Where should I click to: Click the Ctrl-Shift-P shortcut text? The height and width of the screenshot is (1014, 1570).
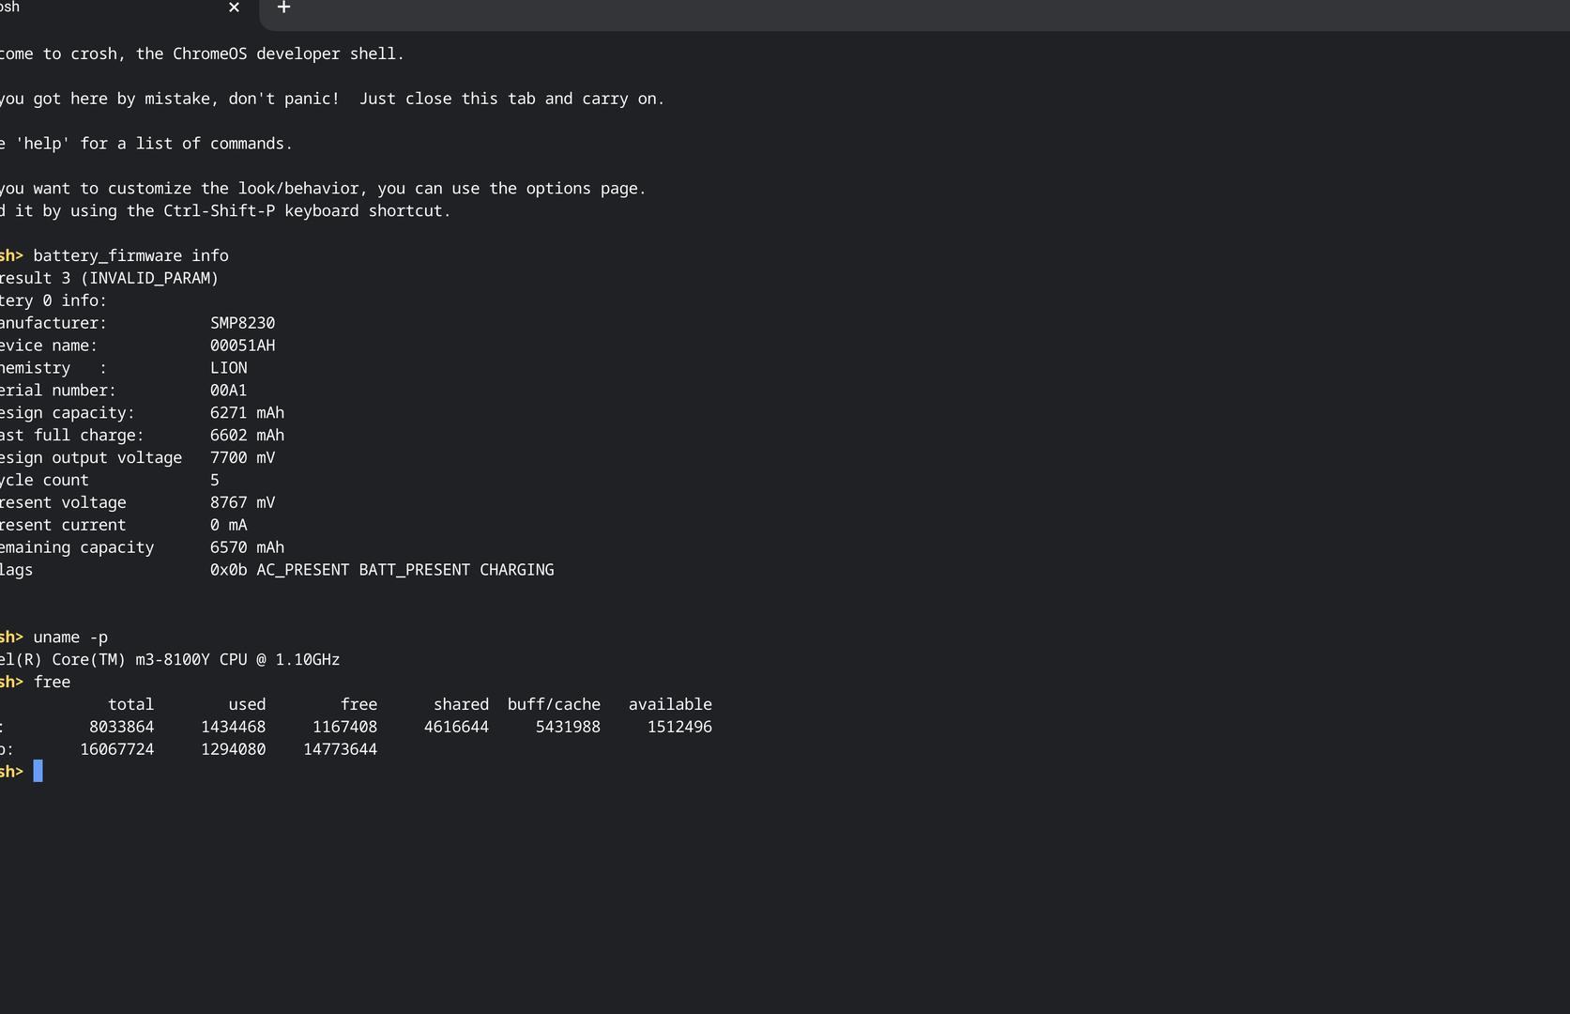pos(219,211)
